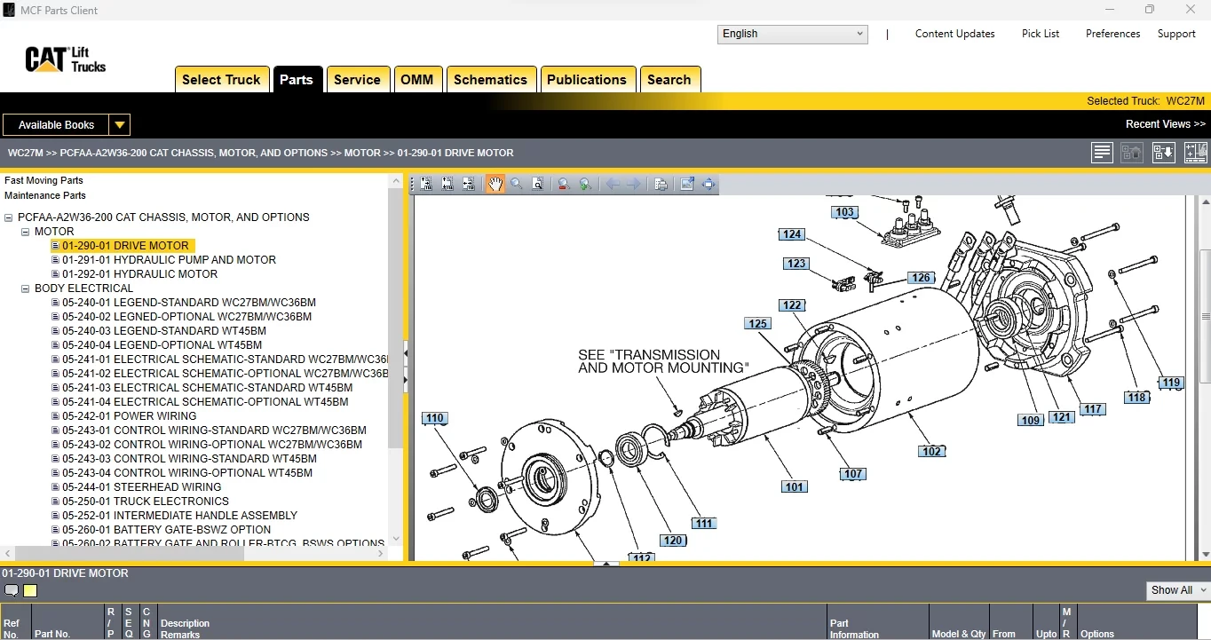Collapse the MOTOR tree node
The image size is (1211, 640).
point(26,232)
